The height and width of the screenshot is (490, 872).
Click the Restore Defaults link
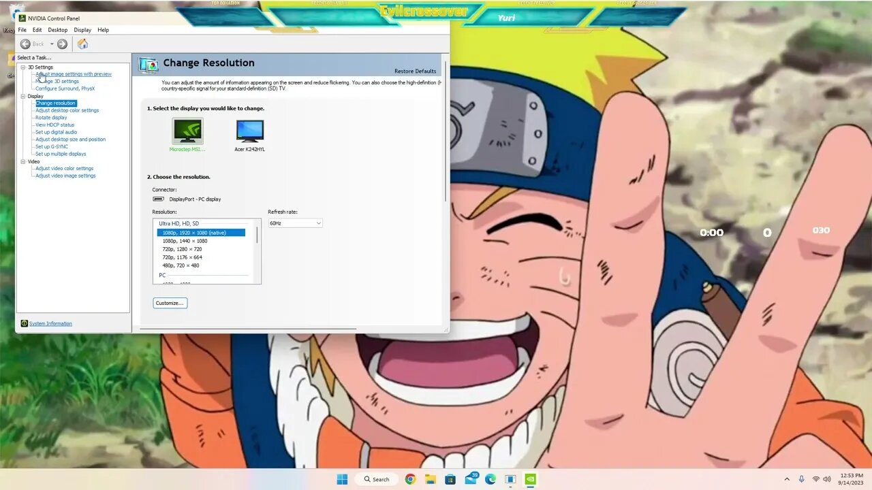click(415, 71)
